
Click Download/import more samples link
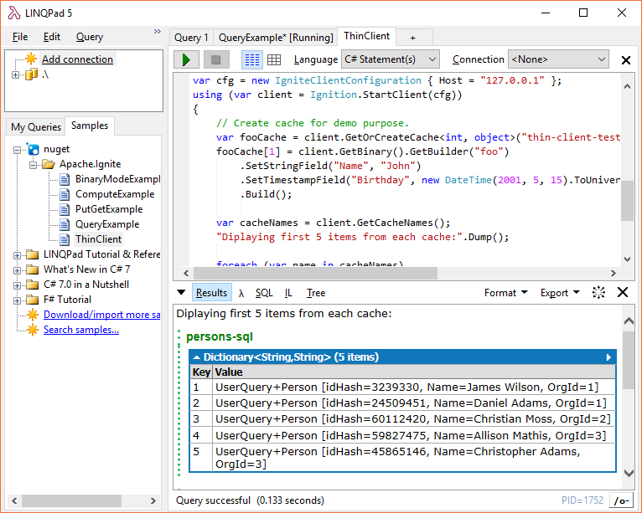102,315
